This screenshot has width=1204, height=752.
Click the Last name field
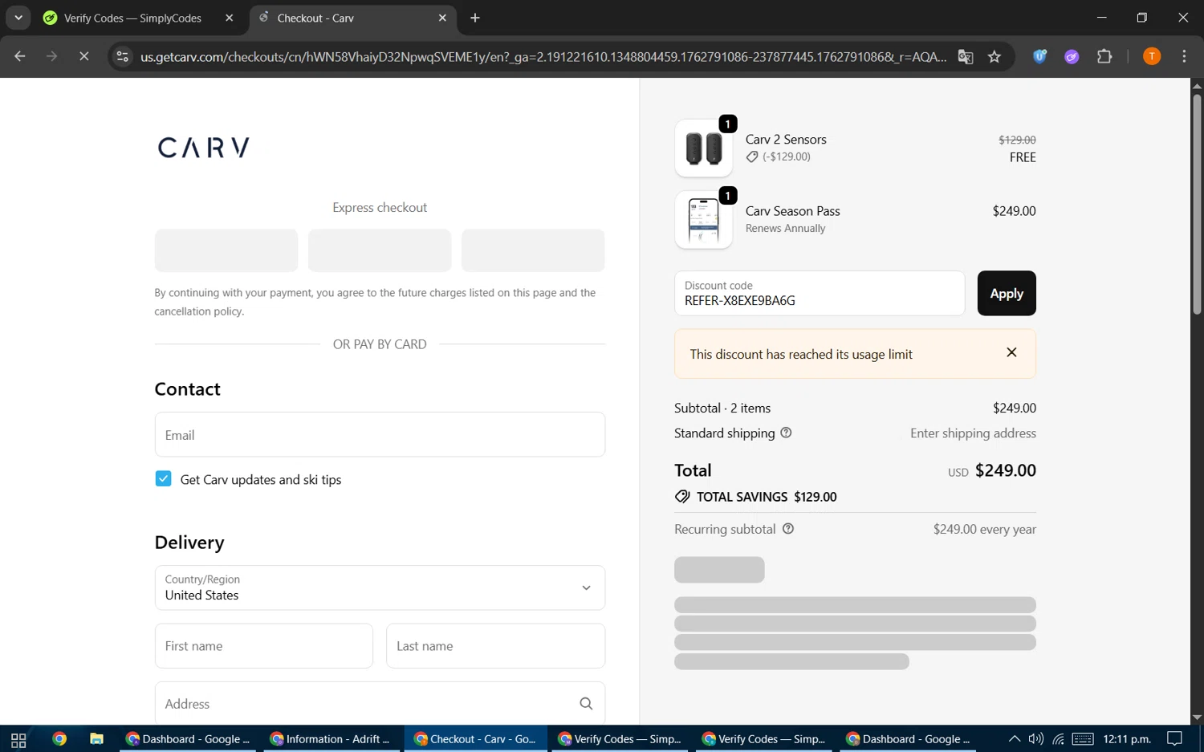495,645
